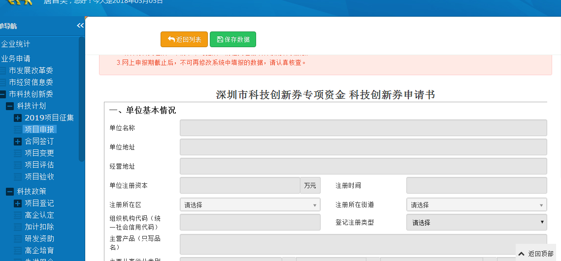The height and width of the screenshot is (261, 561).
Task: Select the 项目变更 sidebar item
Action: pyautogui.click(x=39, y=153)
